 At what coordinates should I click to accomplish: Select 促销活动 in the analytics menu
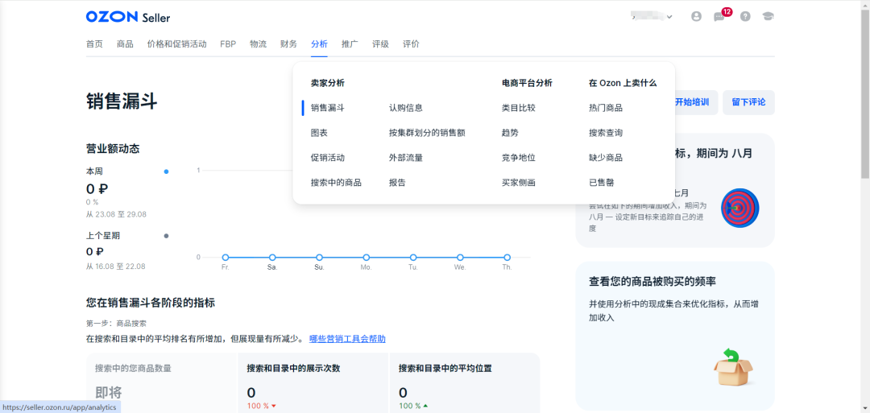327,158
